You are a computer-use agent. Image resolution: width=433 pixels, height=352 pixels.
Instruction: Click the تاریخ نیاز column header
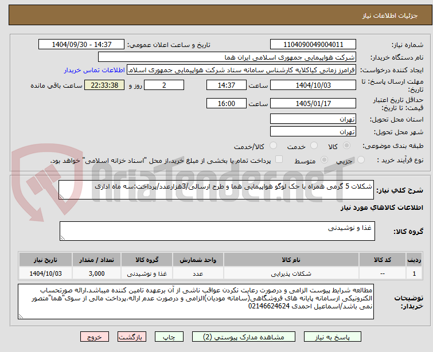[45, 260]
